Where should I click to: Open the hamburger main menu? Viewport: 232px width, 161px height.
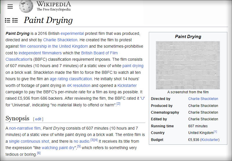tap(10, 6)
